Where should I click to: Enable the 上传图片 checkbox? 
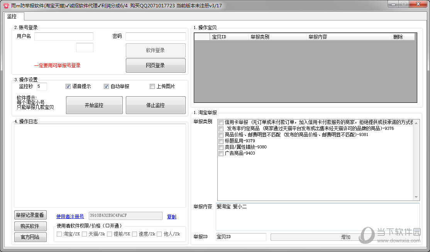click(152, 87)
